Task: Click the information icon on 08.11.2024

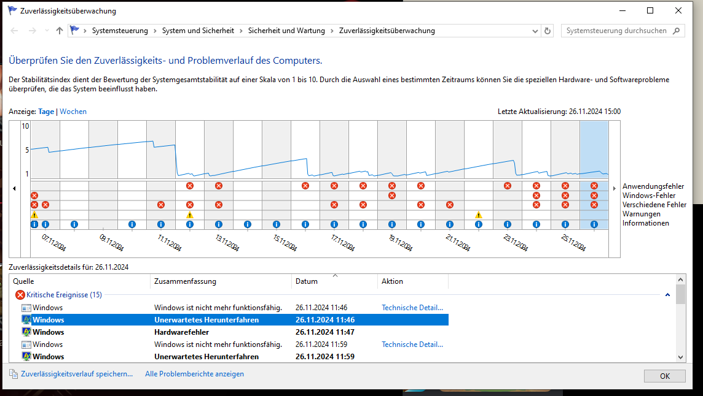Action: (x=74, y=224)
